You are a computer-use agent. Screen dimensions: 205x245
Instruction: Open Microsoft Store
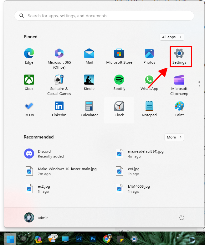click(x=119, y=56)
